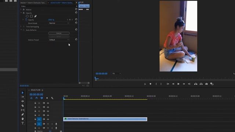Reset the Motion effect

tap(76, 9)
